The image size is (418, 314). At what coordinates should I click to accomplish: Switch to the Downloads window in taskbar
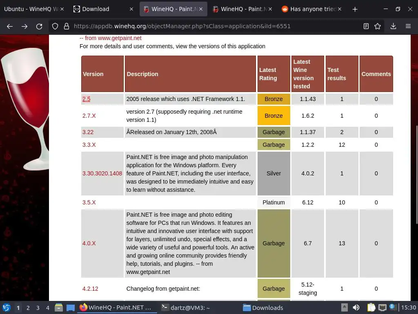[x=263, y=307]
